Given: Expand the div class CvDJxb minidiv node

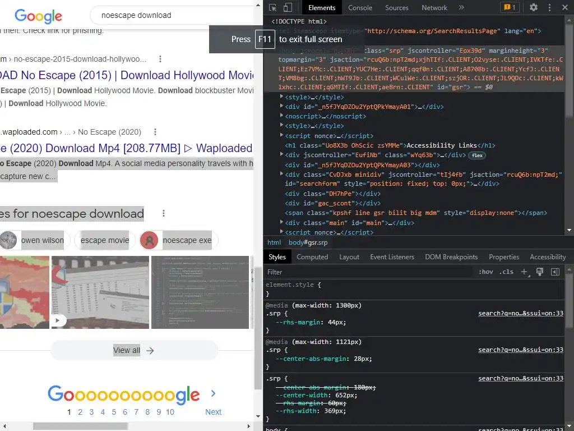Looking at the screenshot, I should pos(281,174).
